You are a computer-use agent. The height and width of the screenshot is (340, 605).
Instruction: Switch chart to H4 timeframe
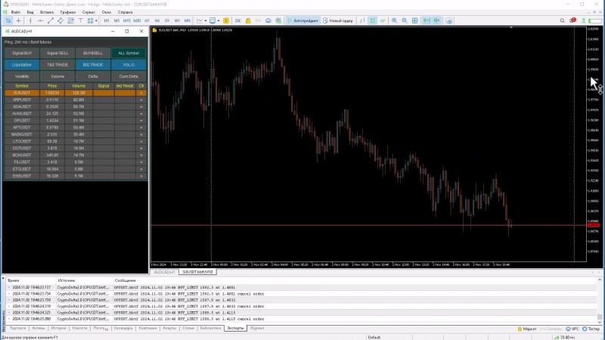pos(157,21)
